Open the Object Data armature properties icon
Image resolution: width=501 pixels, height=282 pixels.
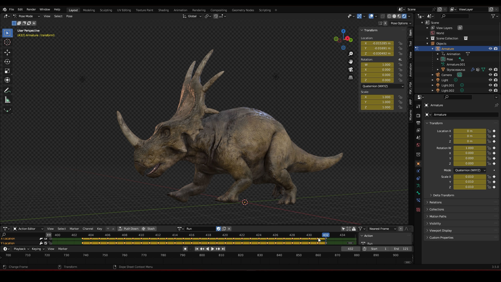(418, 186)
